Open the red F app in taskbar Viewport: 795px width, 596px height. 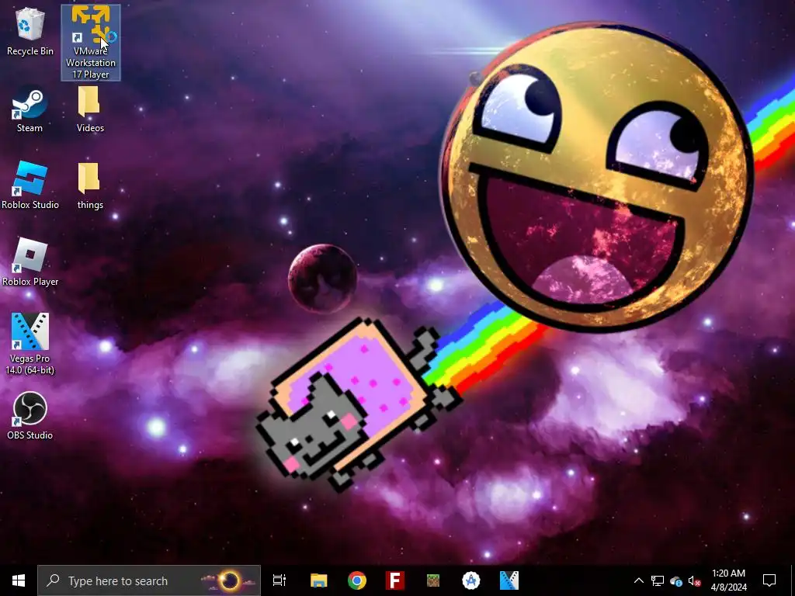[395, 580]
